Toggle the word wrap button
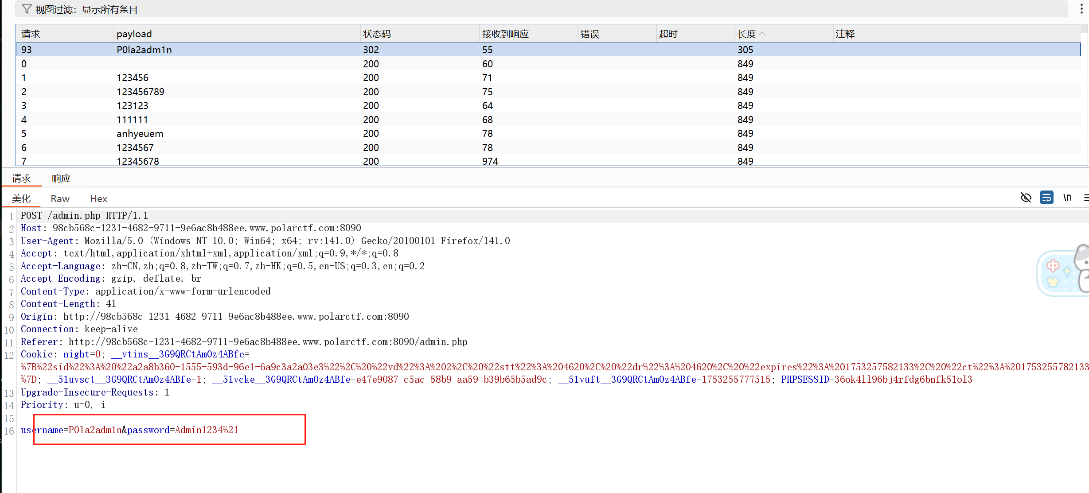 point(1046,198)
